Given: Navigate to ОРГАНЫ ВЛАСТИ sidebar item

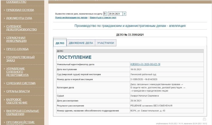Looking at the screenshot, I should coord(19,91).
